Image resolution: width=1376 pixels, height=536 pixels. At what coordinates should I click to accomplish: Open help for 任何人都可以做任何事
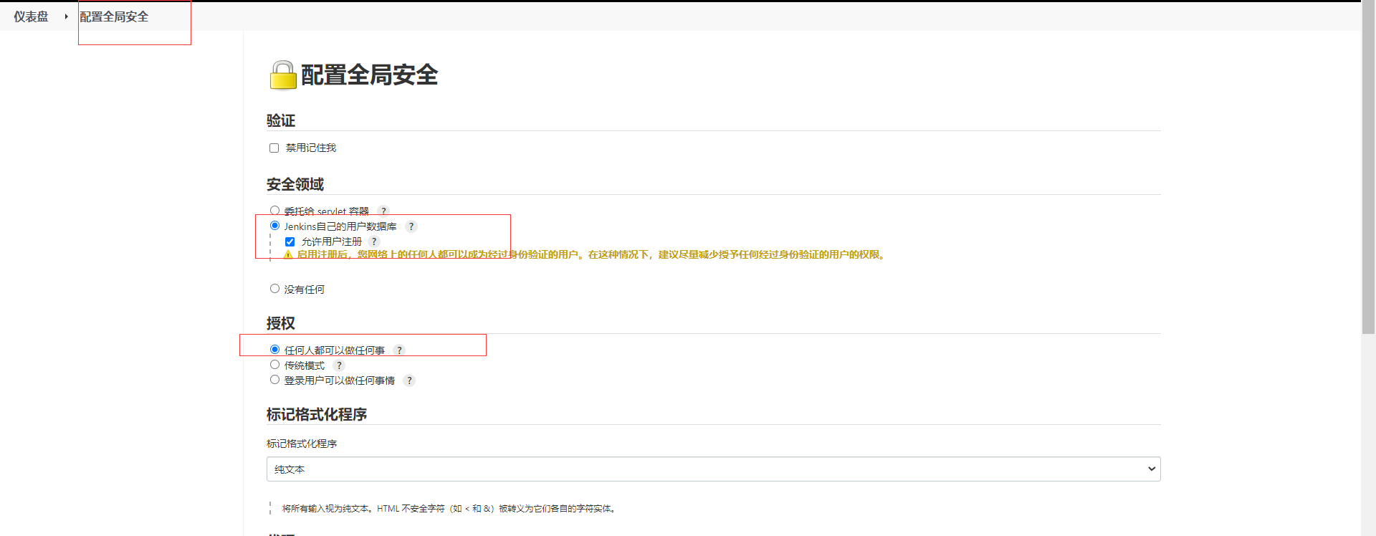(400, 350)
